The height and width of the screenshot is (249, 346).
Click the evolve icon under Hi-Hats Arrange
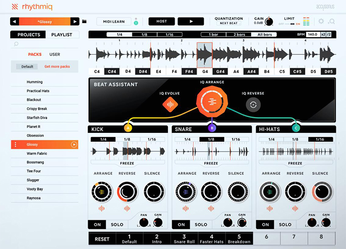click(x=270, y=208)
